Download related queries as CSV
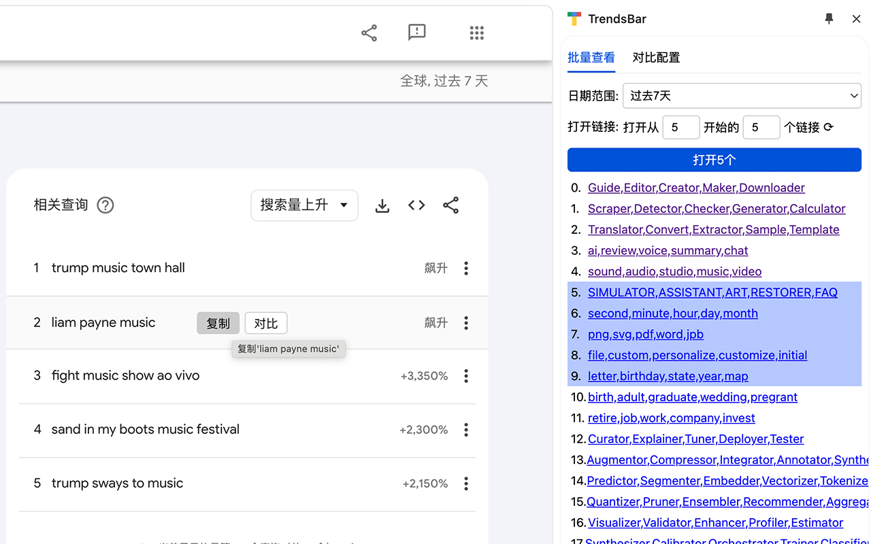The height and width of the screenshot is (544, 871). [x=382, y=205]
